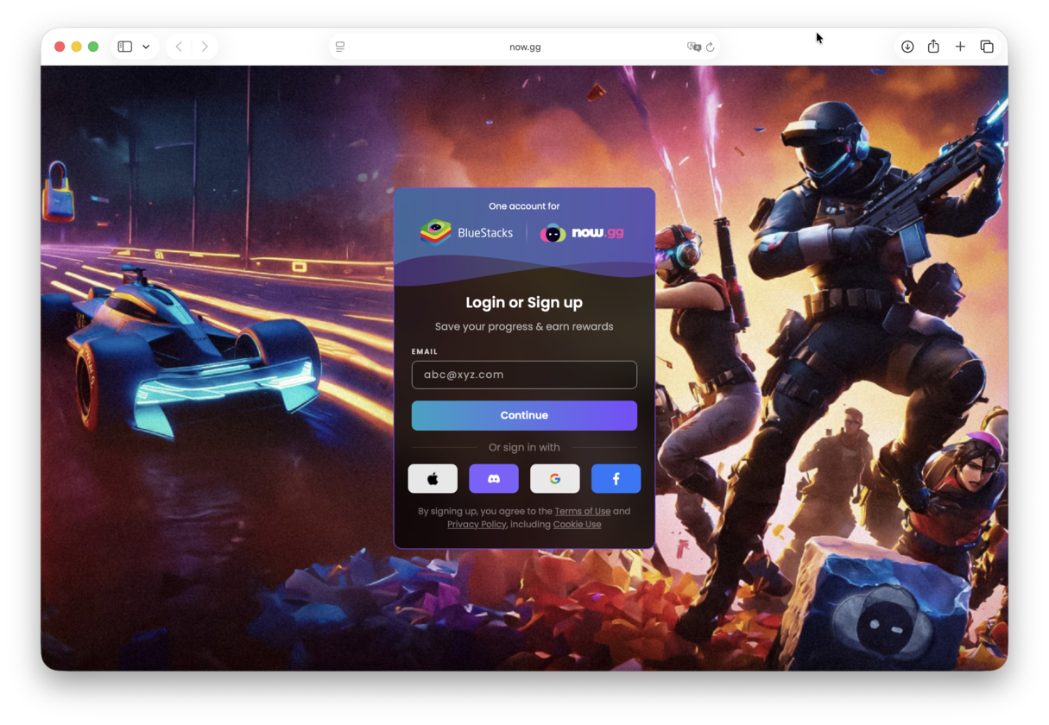
Task: Click 'Save your progress & earn rewards' text
Action: (x=524, y=326)
